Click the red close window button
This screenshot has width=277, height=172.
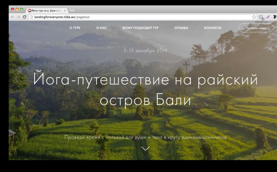click(x=13, y=9)
